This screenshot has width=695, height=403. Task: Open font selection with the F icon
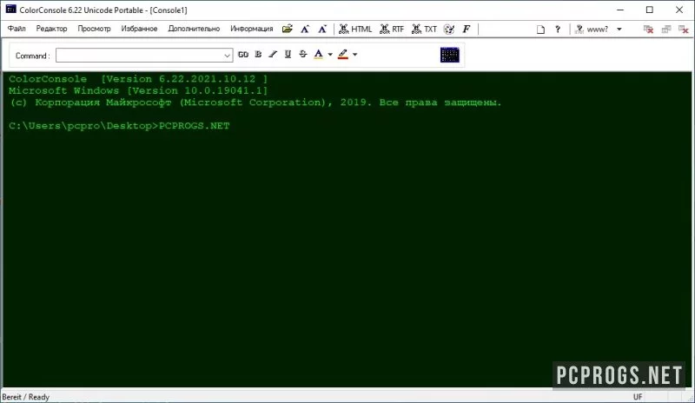[x=467, y=30]
